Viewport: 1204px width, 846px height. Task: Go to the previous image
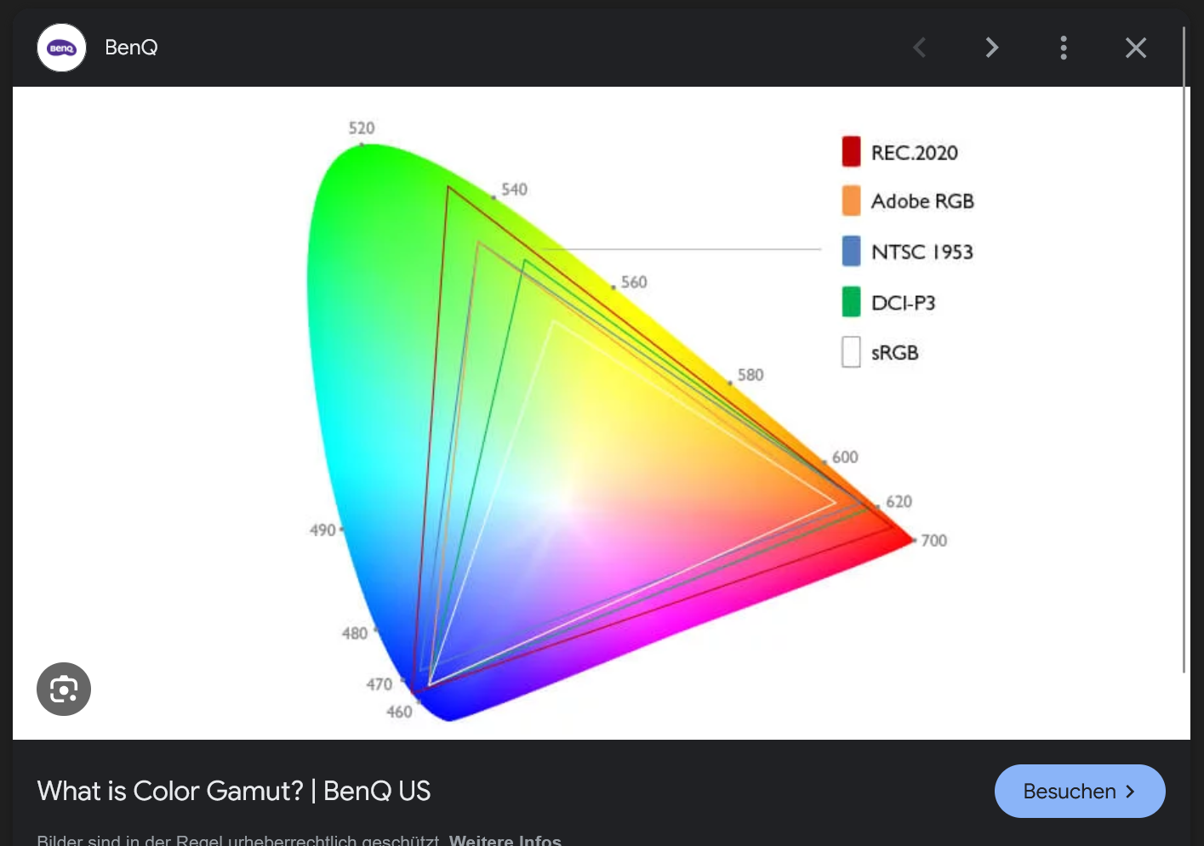pyautogui.click(x=919, y=48)
